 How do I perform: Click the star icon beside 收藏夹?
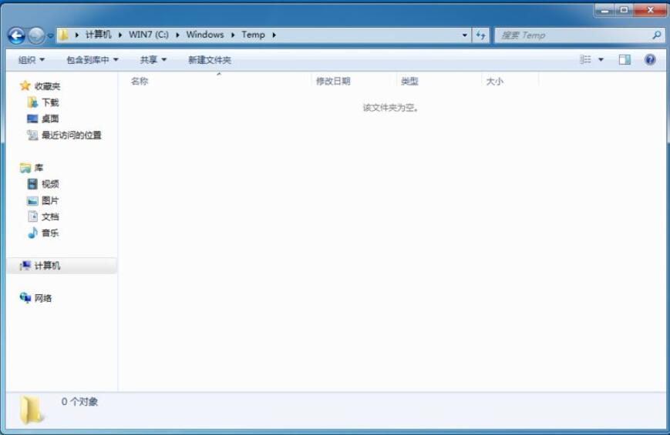[25, 85]
